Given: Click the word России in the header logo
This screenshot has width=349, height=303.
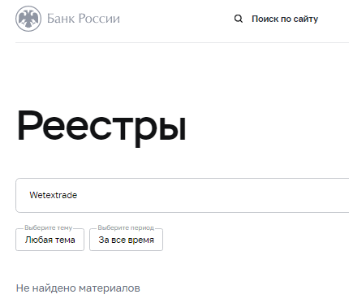Looking at the screenshot, I should (99, 19).
